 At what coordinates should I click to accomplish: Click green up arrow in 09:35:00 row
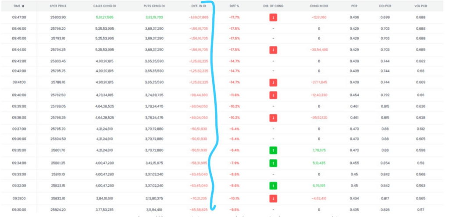tap(273, 150)
